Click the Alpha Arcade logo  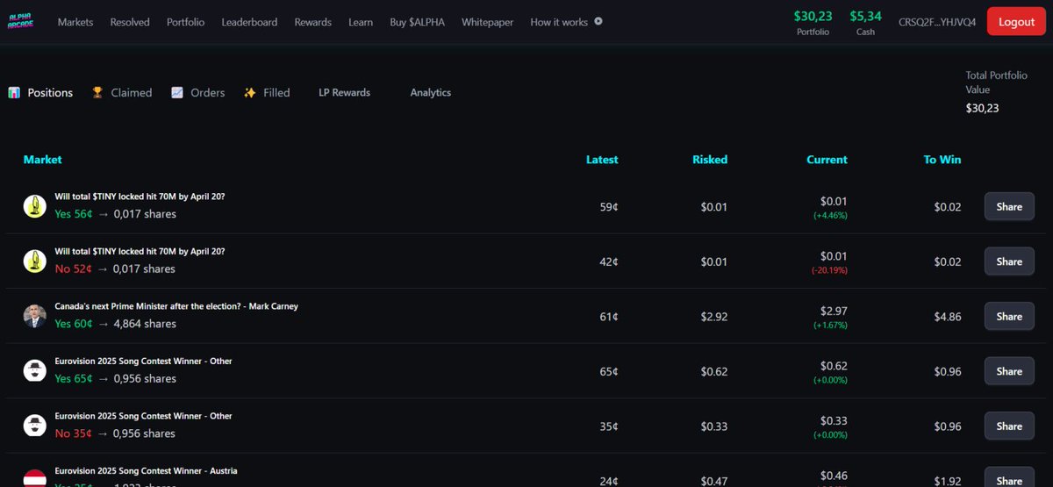click(20, 22)
